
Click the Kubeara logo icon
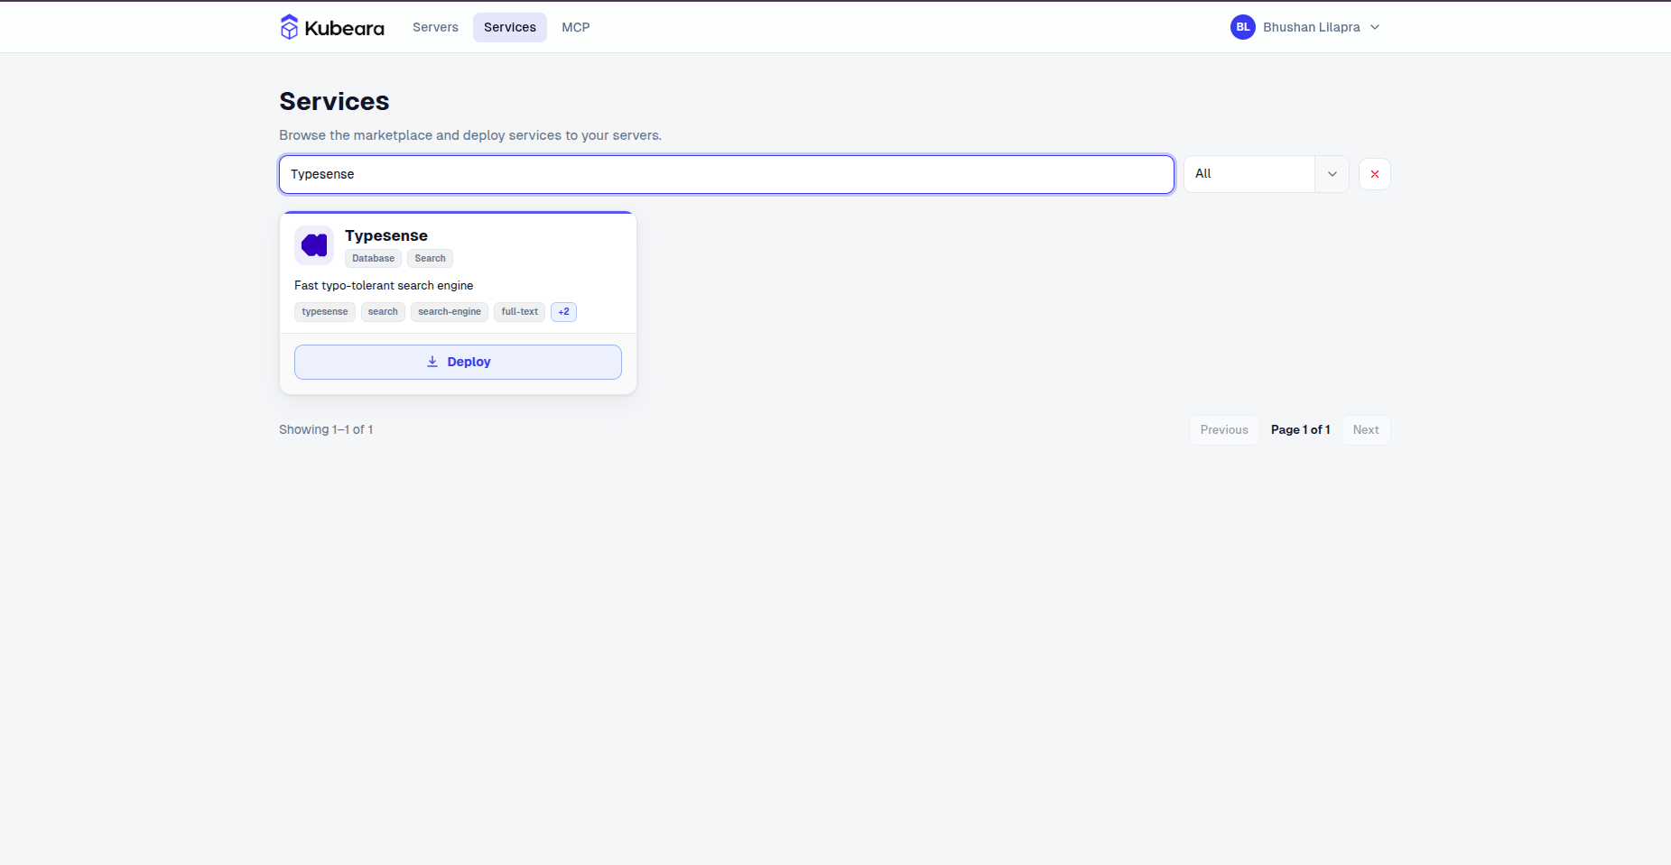[x=289, y=27]
